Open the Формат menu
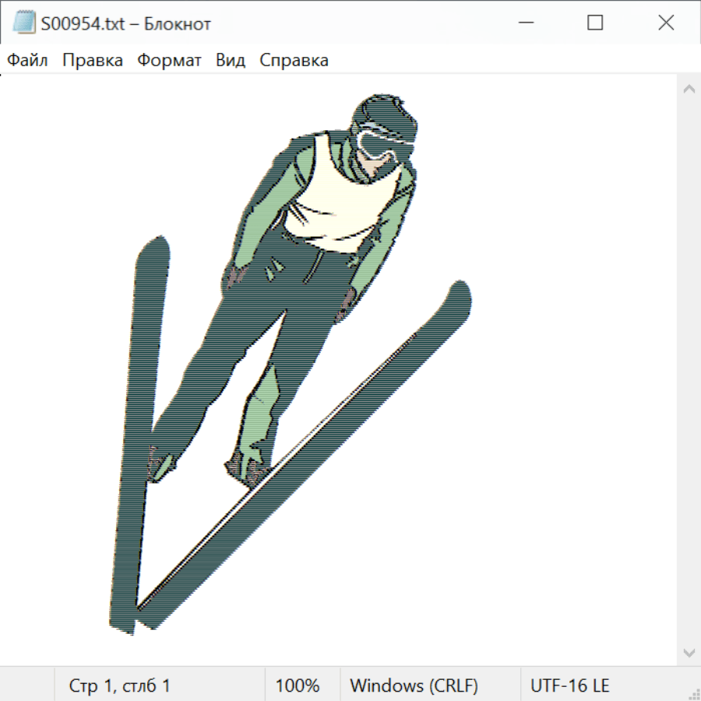701x701 pixels. pyautogui.click(x=169, y=60)
